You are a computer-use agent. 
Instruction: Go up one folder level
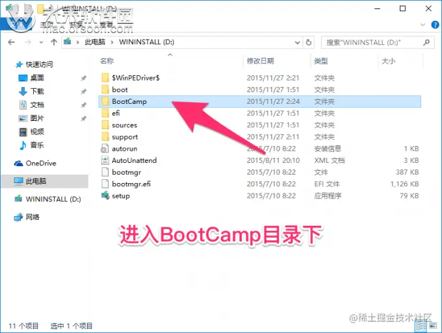pyautogui.click(x=53, y=42)
